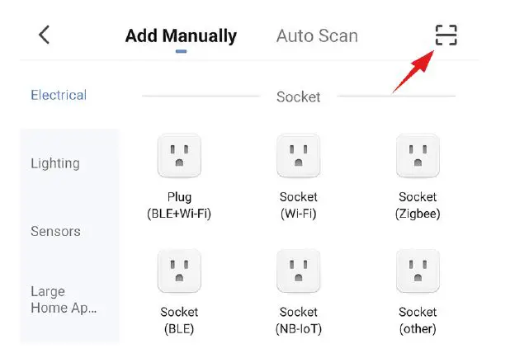Image resolution: width=529 pixels, height=358 pixels.
Task: Pick the Socket (other) device icon
Action: coord(418,271)
